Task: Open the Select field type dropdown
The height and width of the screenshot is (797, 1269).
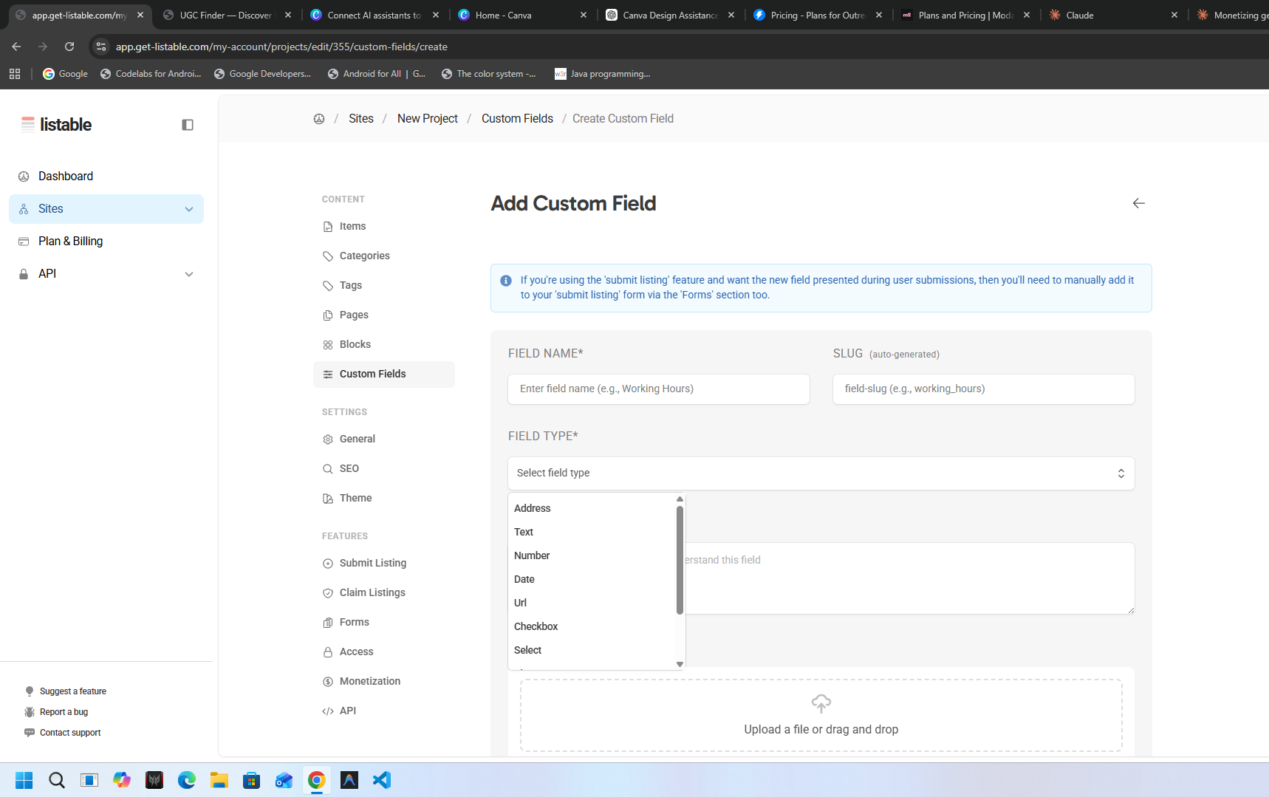Action: (821, 473)
